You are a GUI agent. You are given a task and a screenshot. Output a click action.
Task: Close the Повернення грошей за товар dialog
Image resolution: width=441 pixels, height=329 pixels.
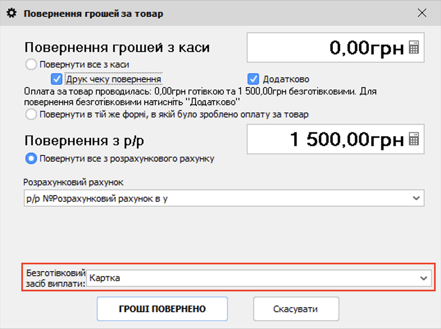(422, 13)
